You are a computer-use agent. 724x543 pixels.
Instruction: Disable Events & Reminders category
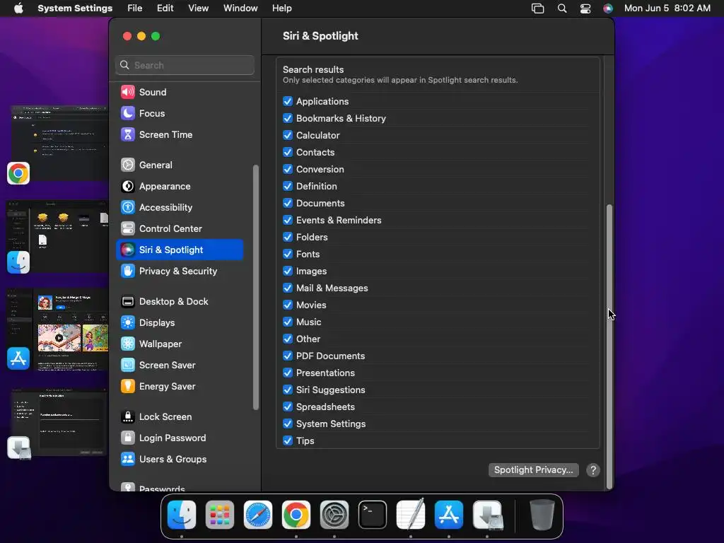[288, 221]
